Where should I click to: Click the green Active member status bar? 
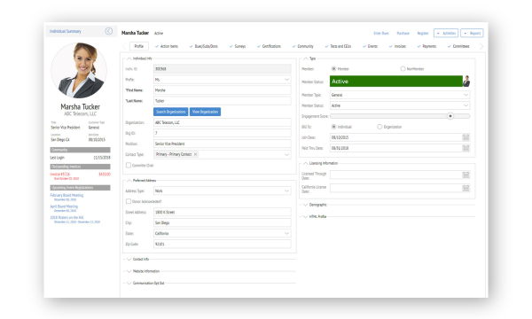(396, 82)
